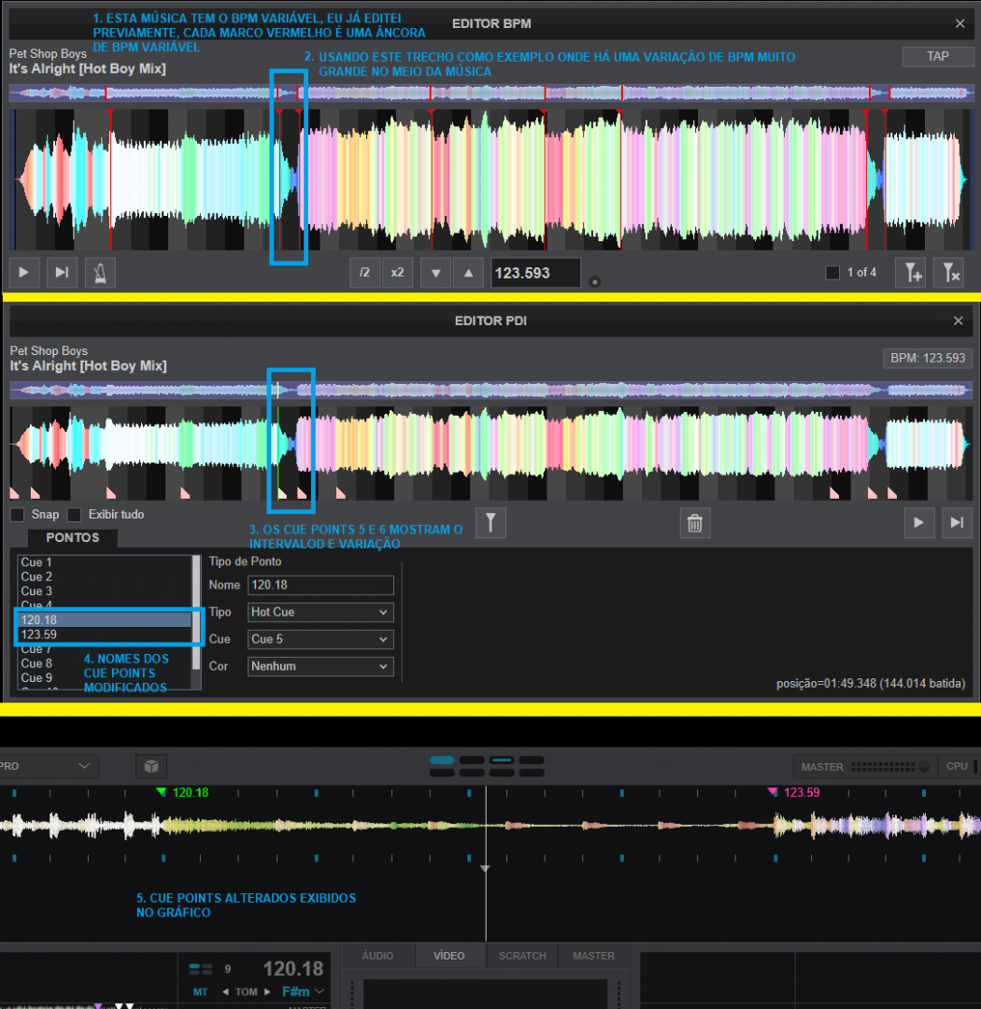Select the 120.18 point in the list

point(105,620)
